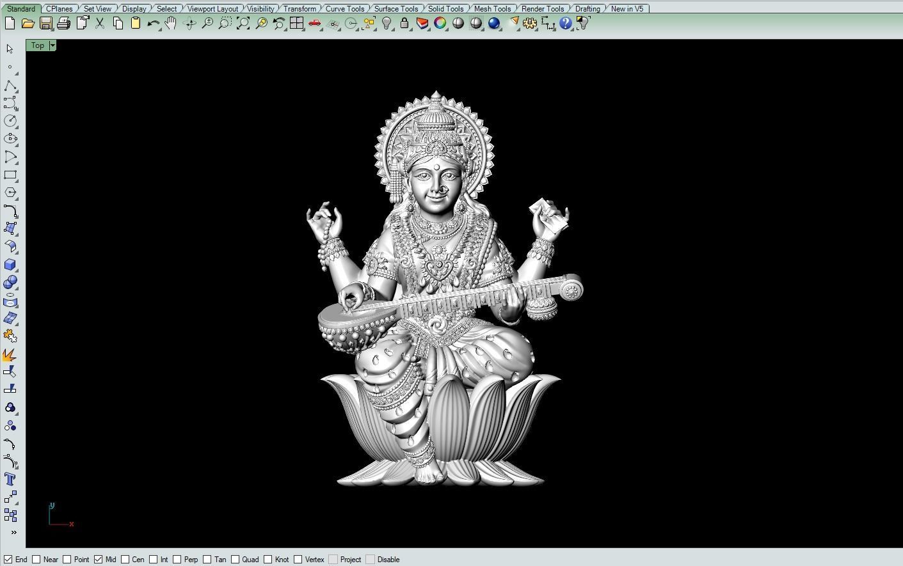Disable the End osnap checkbox
Screen dimensions: 903x566
coord(8,559)
